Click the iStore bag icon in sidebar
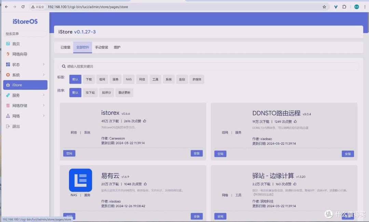The height and width of the screenshot is (222, 369). pyautogui.click(x=8, y=85)
